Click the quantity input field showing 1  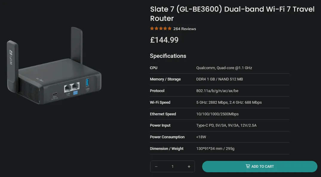point(173,167)
